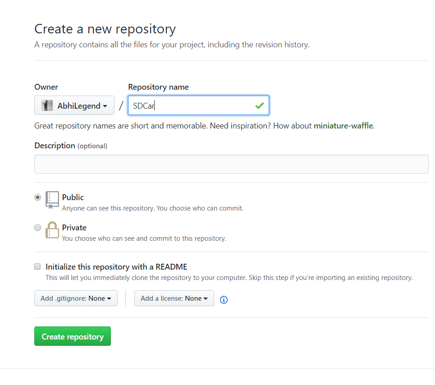Click the license info icon
Viewport: 435px width, 385px height.
pyautogui.click(x=224, y=299)
